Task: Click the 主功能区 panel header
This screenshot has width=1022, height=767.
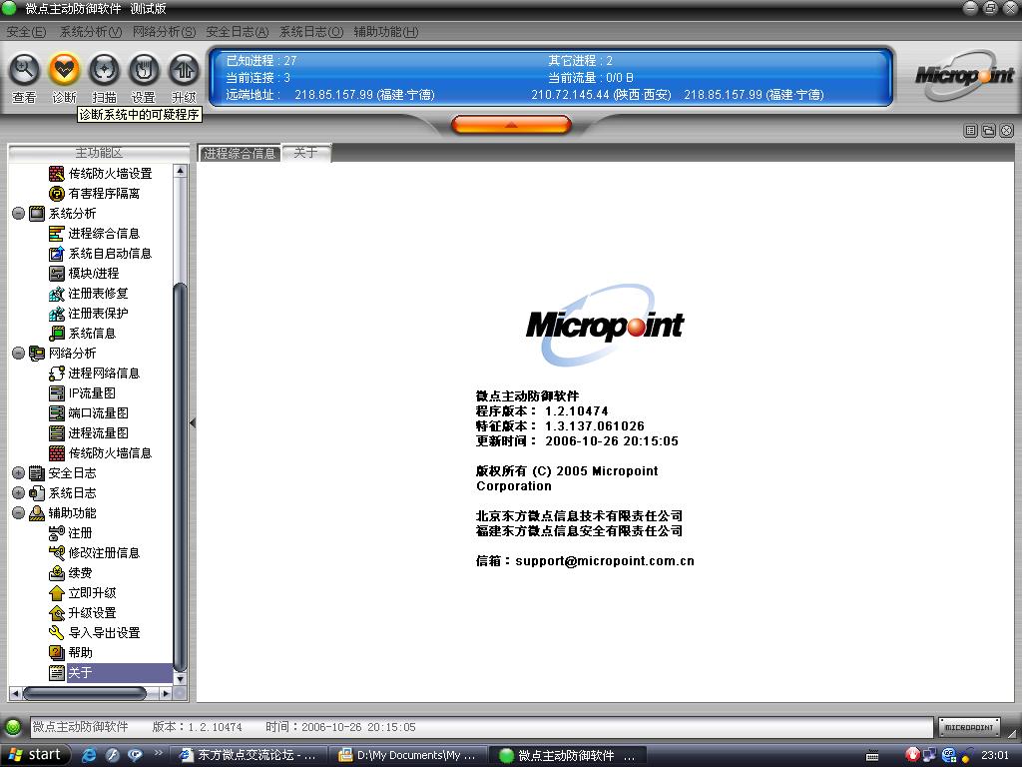Action: 99,153
